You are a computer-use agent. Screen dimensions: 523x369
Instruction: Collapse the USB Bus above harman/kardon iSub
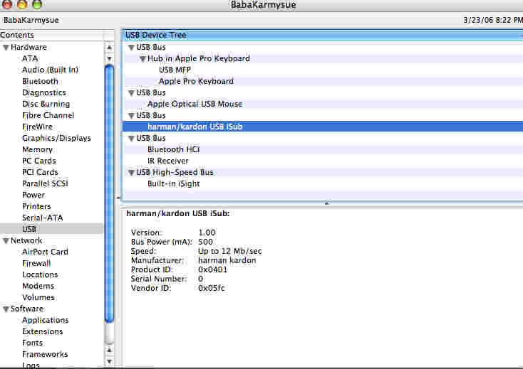[x=131, y=116]
